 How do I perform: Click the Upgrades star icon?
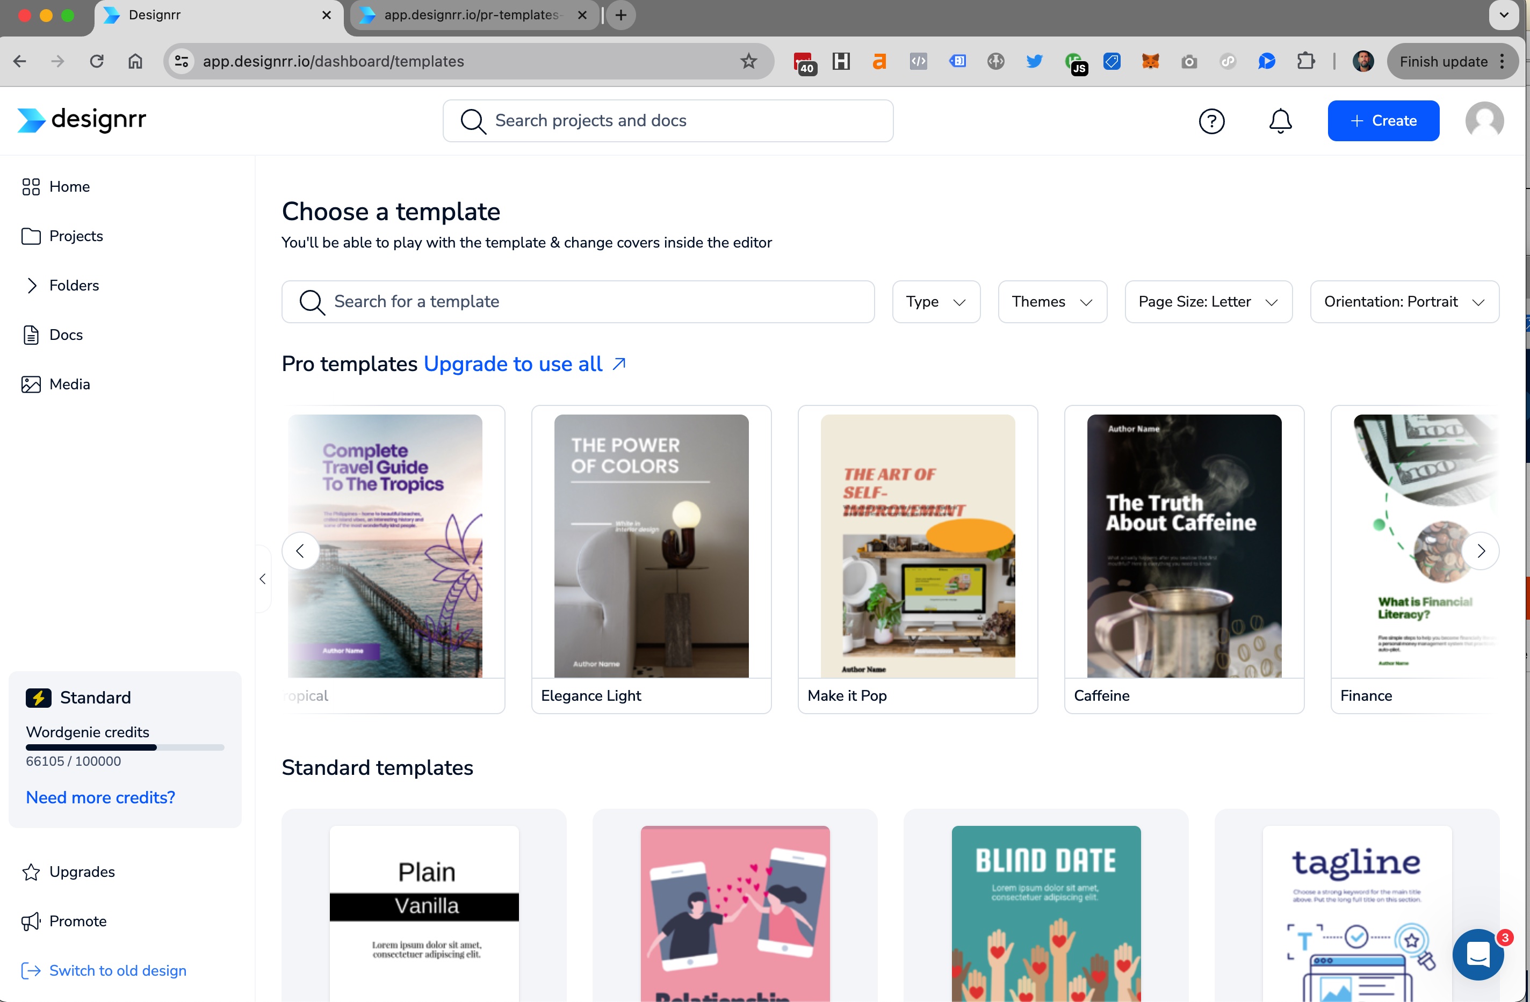[x=31, y=872]
